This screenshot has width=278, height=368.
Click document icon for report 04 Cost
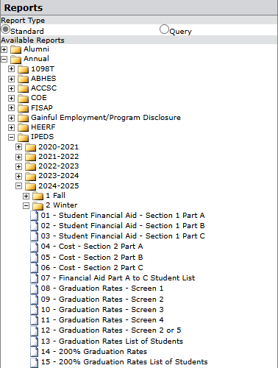pyautogui.click(x=35, y=247)
